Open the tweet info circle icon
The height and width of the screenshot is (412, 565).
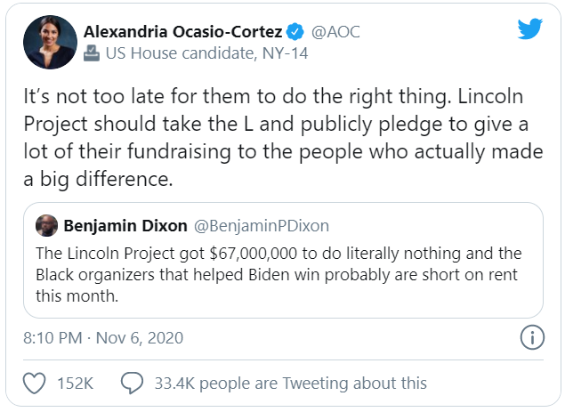(531, 338)
